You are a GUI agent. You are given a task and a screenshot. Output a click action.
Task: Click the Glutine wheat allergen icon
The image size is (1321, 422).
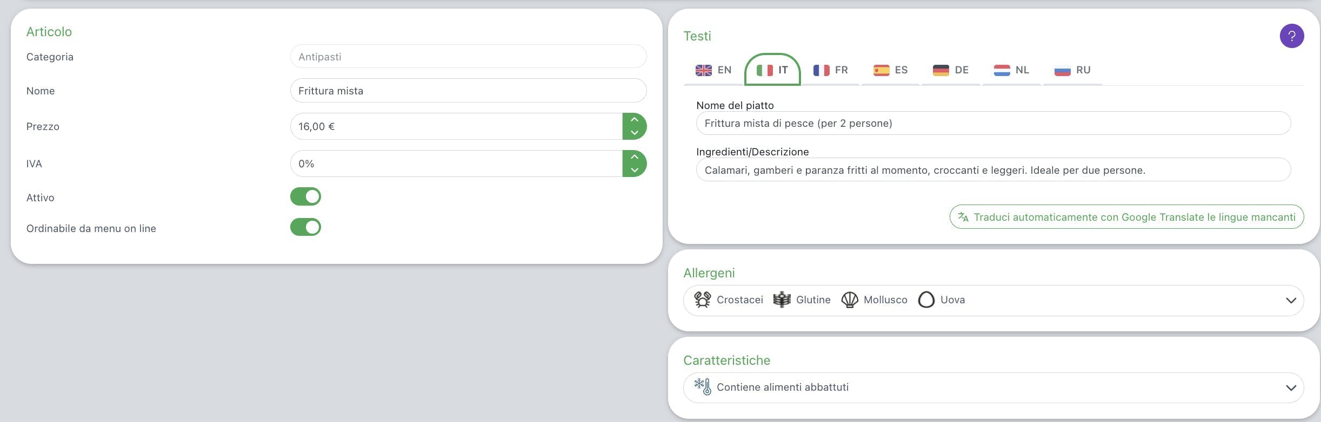(x=782, y=300)
